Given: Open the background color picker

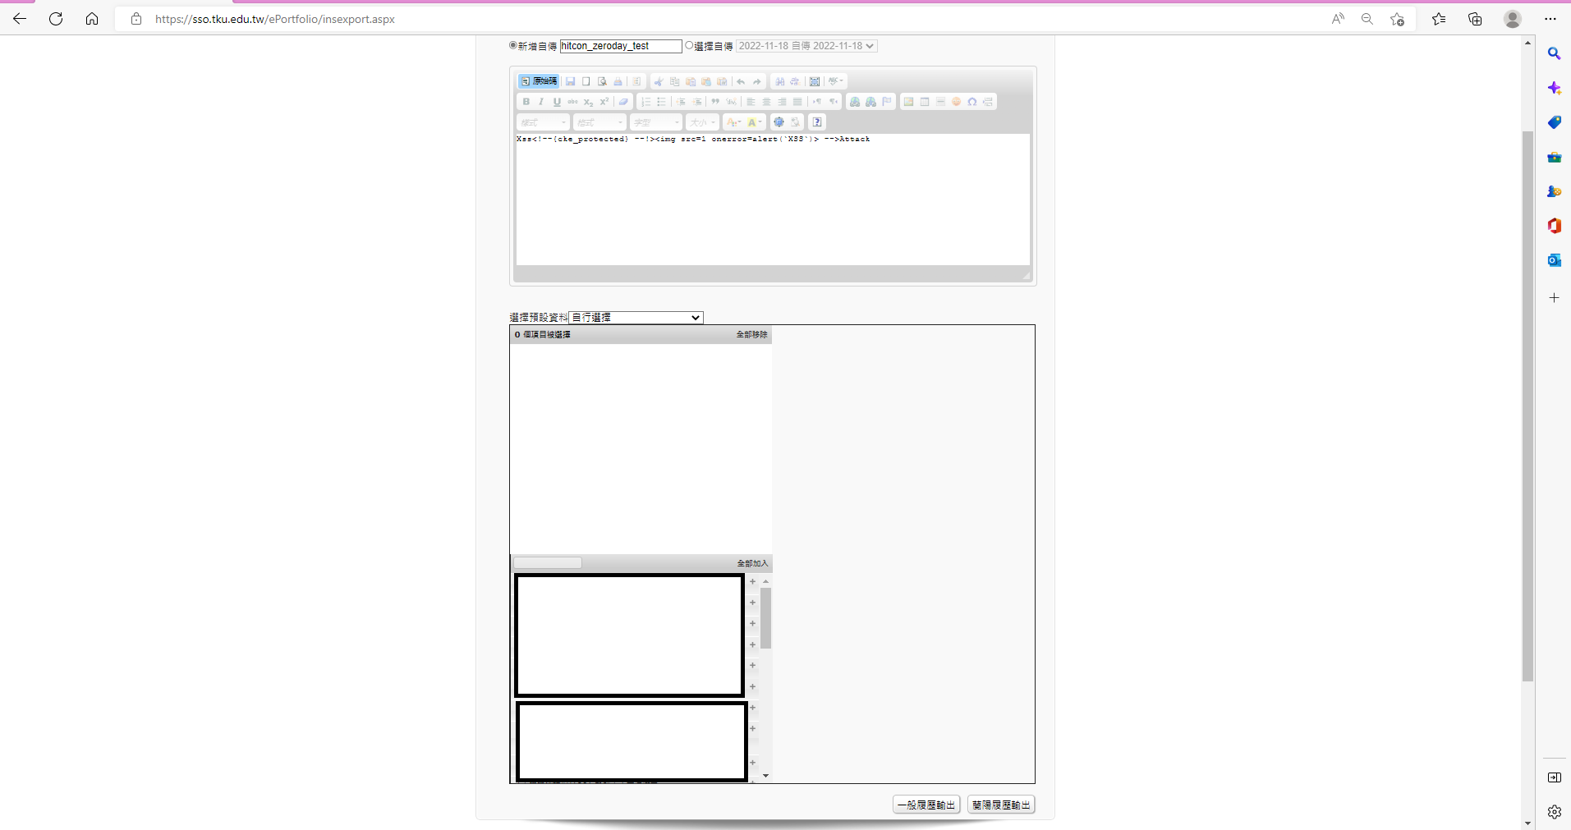Looking at the screenshot, I should tap(755, 122).
